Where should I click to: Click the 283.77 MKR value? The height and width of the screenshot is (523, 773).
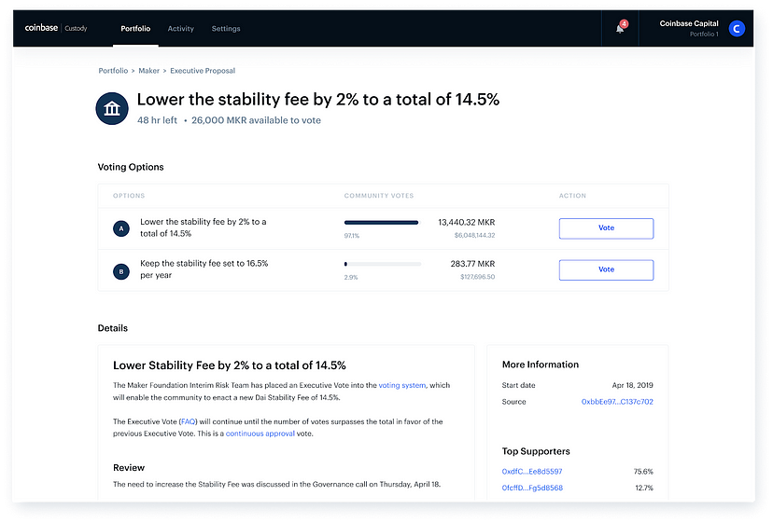pyautogui.click(x=472, y=264)
